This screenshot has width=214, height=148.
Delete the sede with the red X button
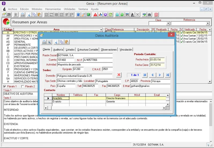(119, 75)
